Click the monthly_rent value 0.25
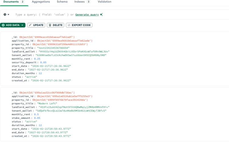 37,59
